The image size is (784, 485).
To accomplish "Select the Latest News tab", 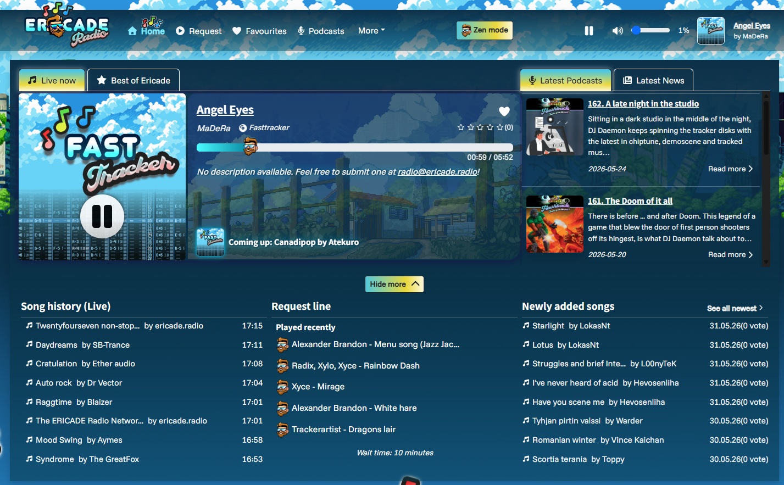I will point(653,80).
